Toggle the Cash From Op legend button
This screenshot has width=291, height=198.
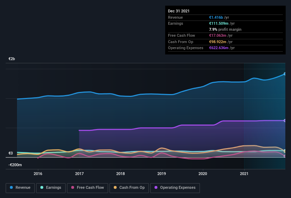pos(129,188)
